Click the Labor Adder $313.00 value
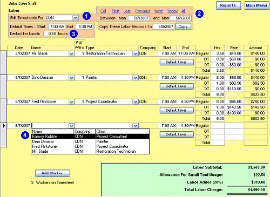Screen dimensions: 270x197 click(x=258, y=182)
